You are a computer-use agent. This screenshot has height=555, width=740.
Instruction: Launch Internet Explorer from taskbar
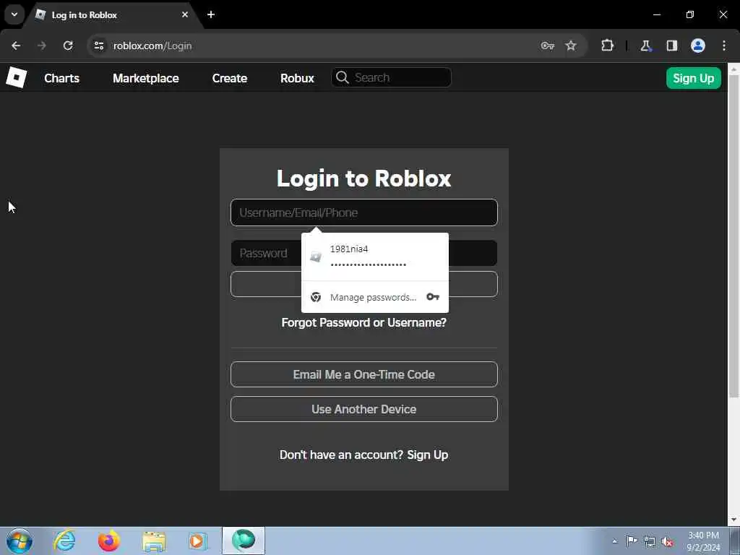click(x=64, y=541)
